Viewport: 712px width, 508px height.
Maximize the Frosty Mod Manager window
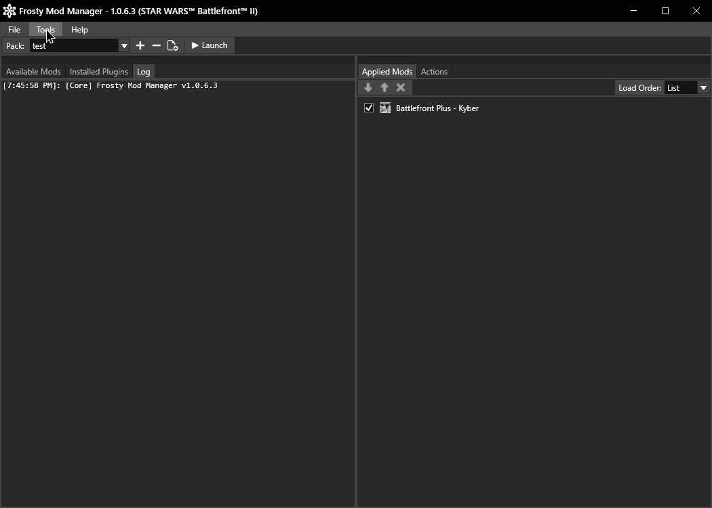click(x=665, y=11)
